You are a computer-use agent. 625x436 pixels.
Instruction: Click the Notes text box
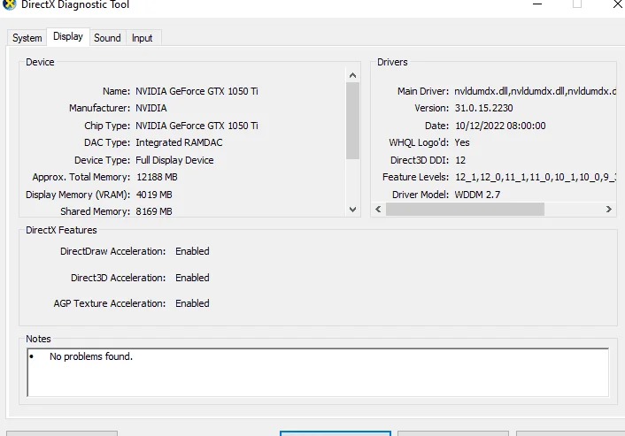(x=318, y=372)
